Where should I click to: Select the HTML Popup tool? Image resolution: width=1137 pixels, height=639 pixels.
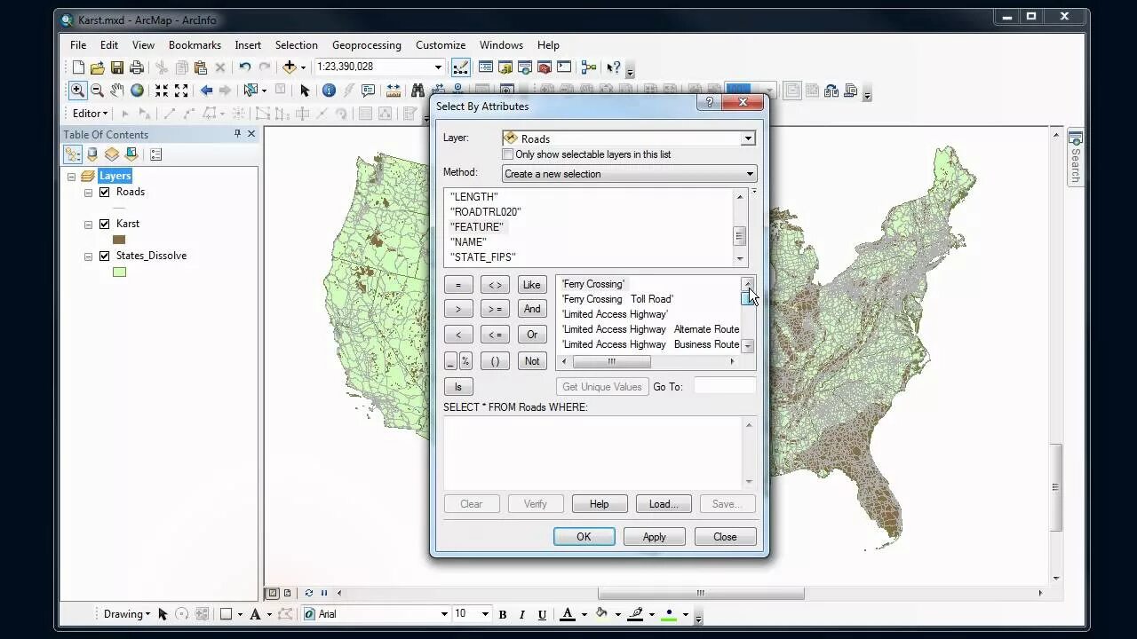pyautogui.click(x=368, y=91)
